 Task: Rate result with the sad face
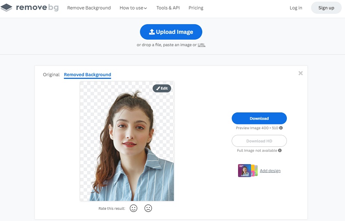tap(148, 208)
